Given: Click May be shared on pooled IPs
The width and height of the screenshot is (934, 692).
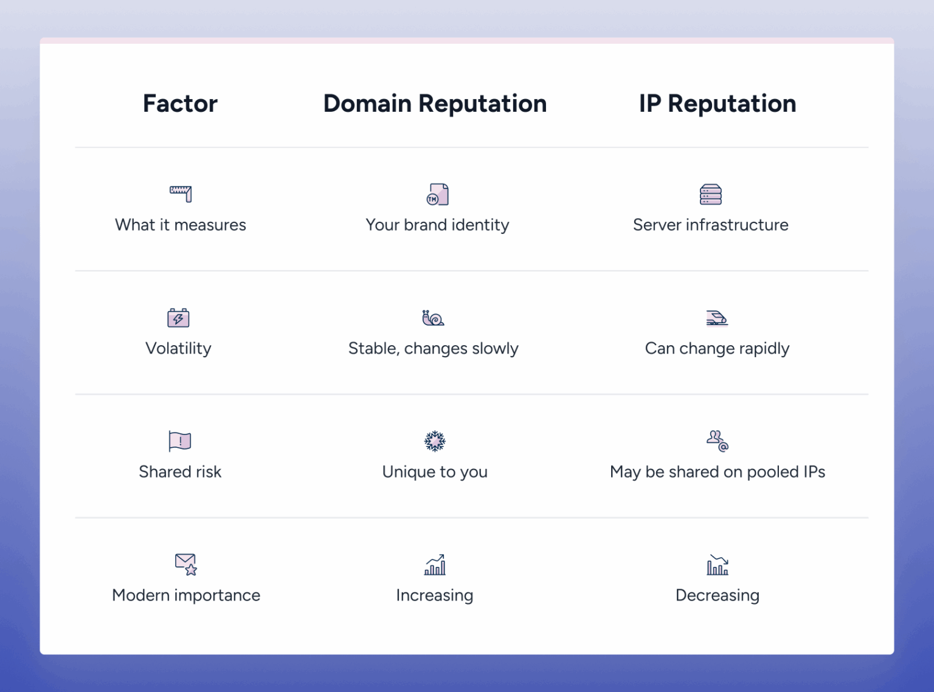Looking at the screenshot, I should [718, 472].
